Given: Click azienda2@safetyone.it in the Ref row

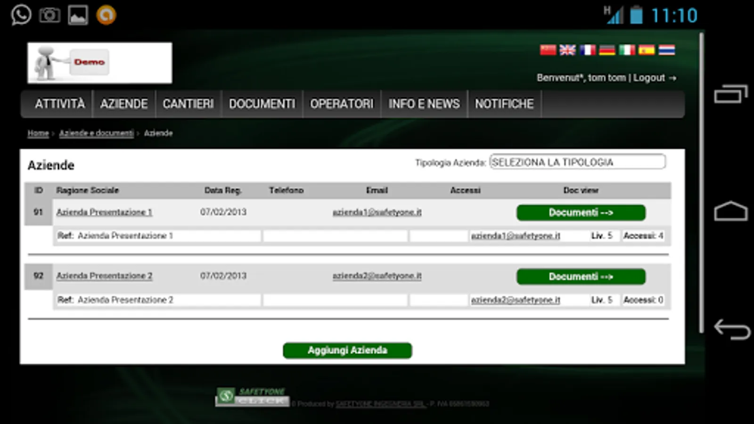Looking at the screenshot, I should click(516, 300).
